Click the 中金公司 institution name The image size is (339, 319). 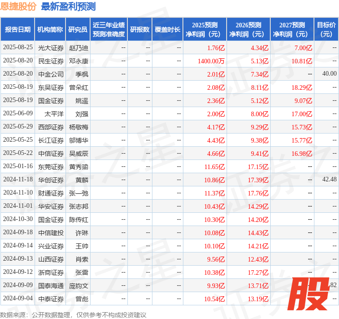[x=51, y=74]
